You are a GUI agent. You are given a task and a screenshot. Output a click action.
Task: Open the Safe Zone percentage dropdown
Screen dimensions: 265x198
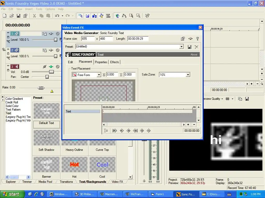tap(188, 75)
